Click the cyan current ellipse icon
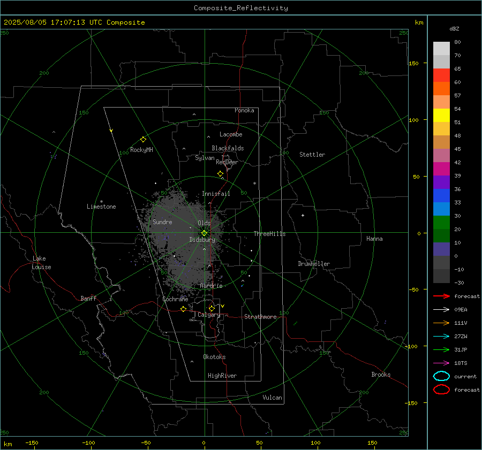Viewport: 482px width, 450px height. [x=441, y=376]
